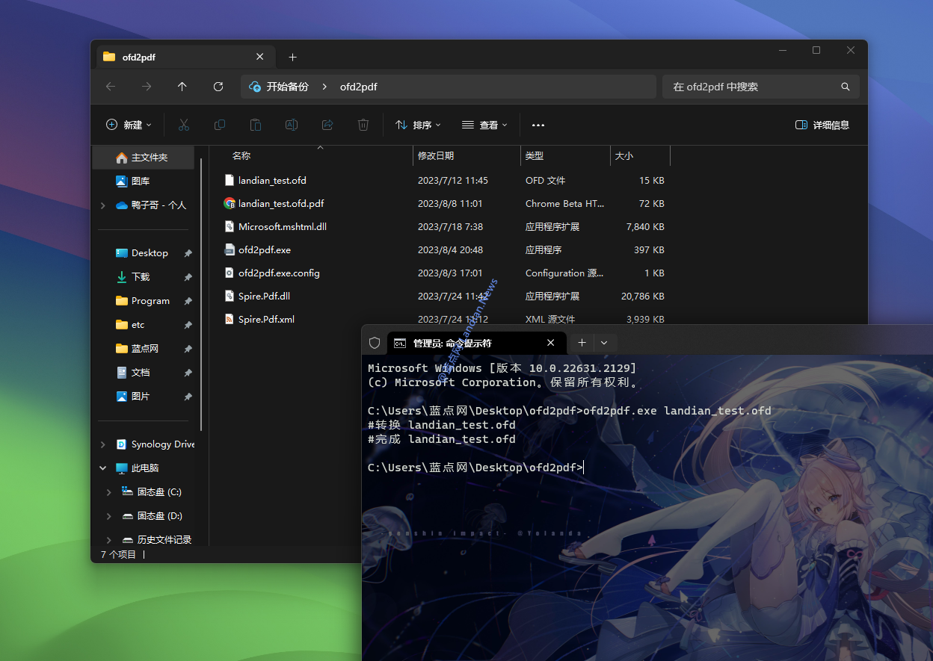Click the Share icon in toolbar
Image resolution: width=933 pixels, height=661 pixels.
327,125
